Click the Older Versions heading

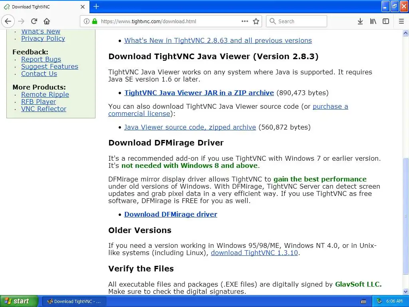140,230
